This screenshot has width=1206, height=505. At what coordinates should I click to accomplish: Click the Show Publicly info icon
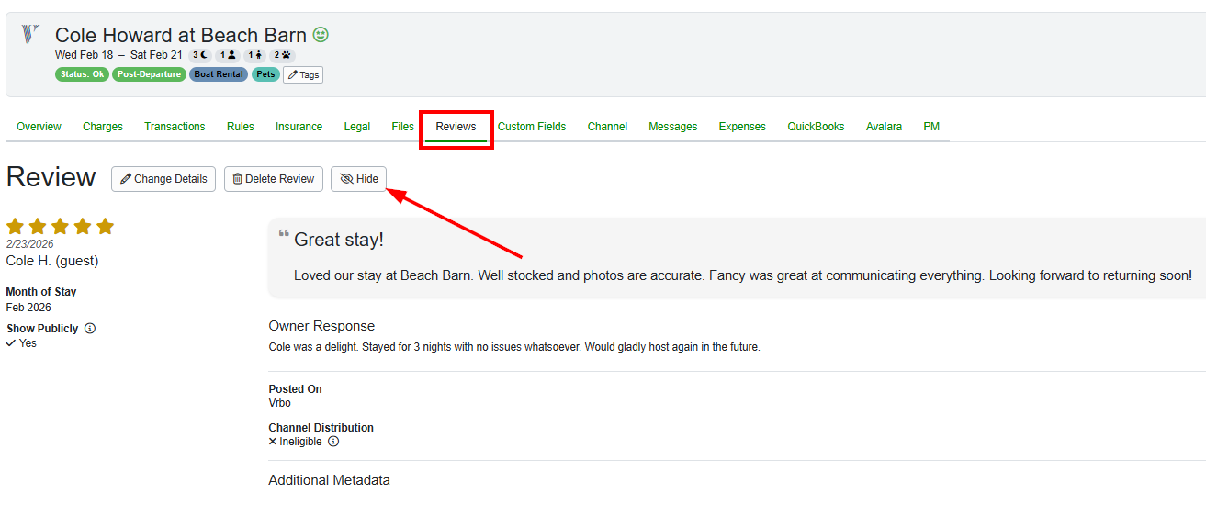pyautogui.click(x=90, y=329)
